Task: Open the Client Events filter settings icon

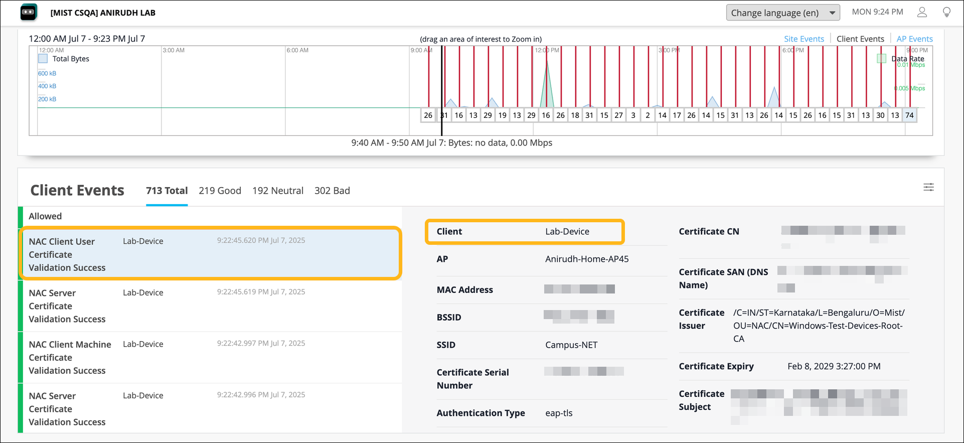Action: point(928,187)
